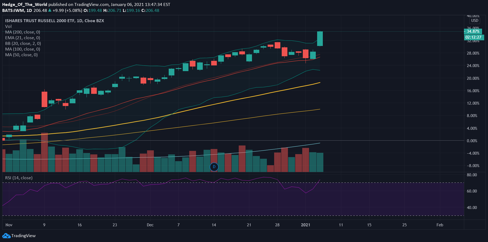488x242 pixels.
Task: Click the blue dividend D marker
Action: point(214,167)
